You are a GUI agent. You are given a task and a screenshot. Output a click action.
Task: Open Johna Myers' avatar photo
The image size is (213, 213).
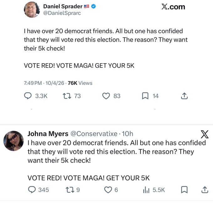pos(13,141)
